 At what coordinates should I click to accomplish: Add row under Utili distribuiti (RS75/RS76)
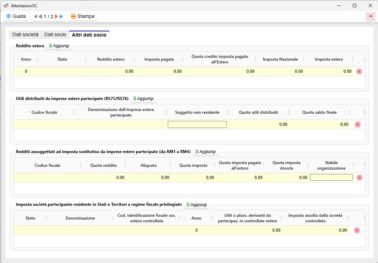pyautogui.click(x=143, y=99)
